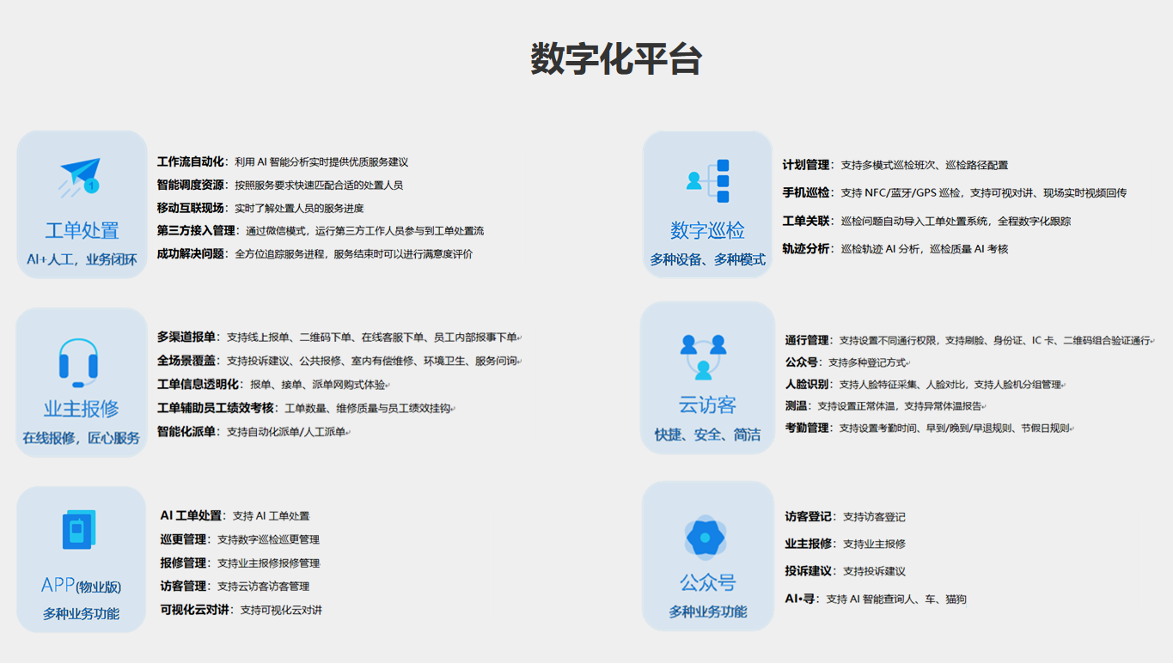Image resolution: width=1173 pixels, height=663 pixels.
Task: Click the three-person icon for 云访客
Action: [703, 356]
